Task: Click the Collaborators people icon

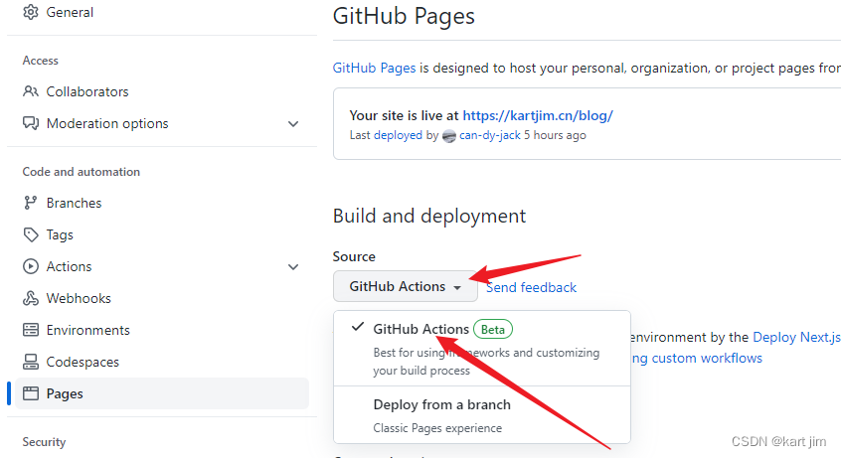Action: coord(30,91)
